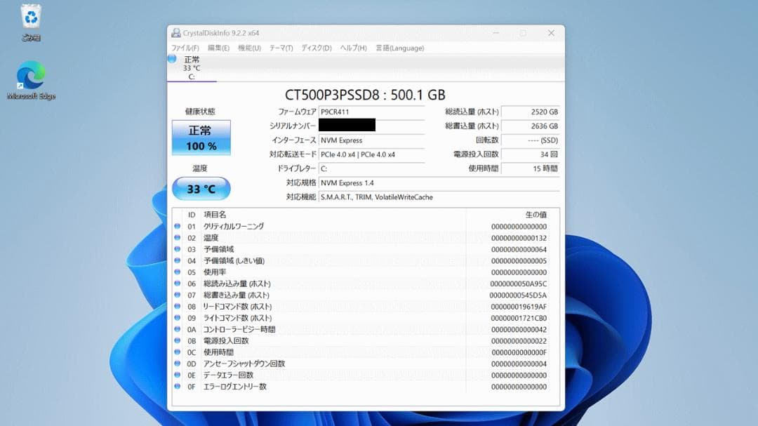Select the C: drive tab with status icon
The height and width of the screenshot is (426, 758).
(192, 67)
